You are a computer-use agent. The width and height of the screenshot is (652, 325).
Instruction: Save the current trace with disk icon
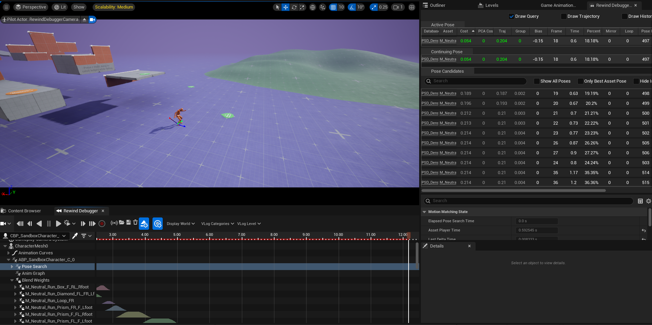point(129,222)
